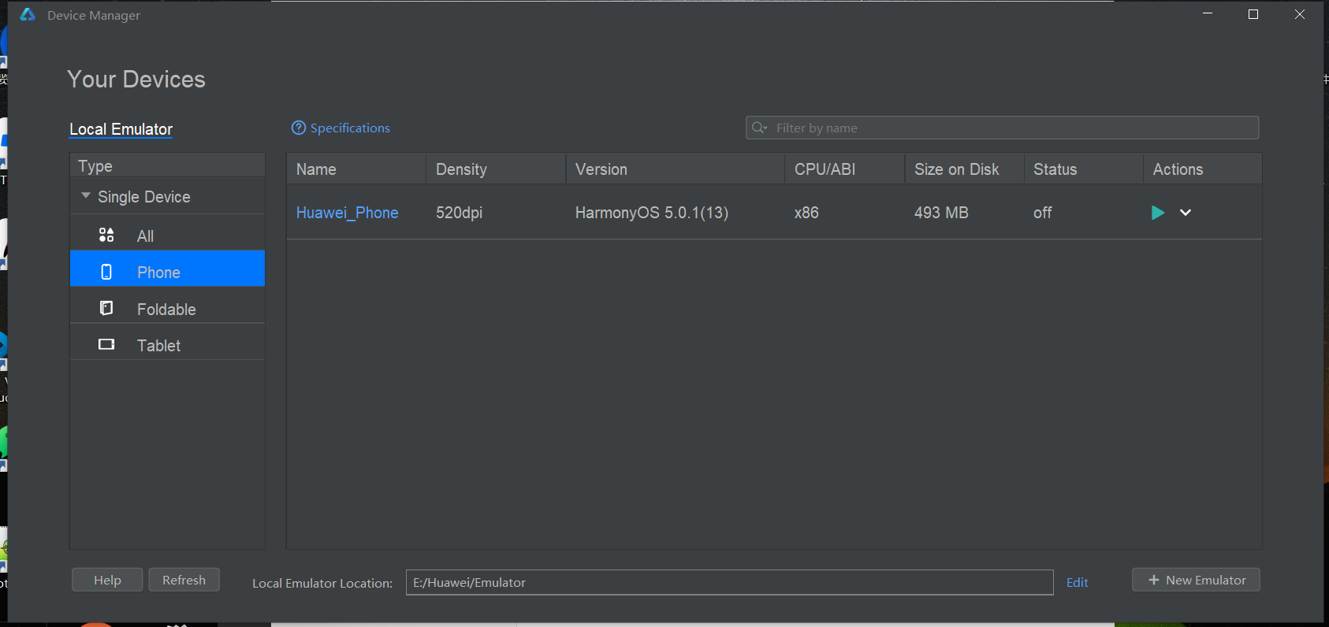This screenshot has height=627, width=1329.
Task: Minimize the Device Manager window
Action: 1208,14
